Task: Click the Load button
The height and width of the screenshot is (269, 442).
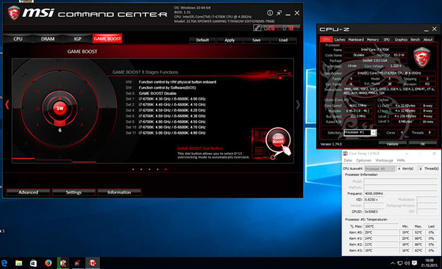Action: click(x=284, y=40)
